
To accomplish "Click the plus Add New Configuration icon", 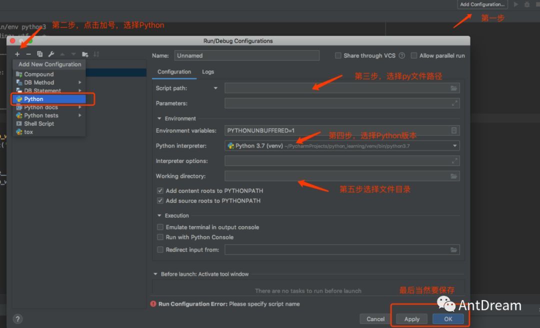I will [x=17, y=54].
